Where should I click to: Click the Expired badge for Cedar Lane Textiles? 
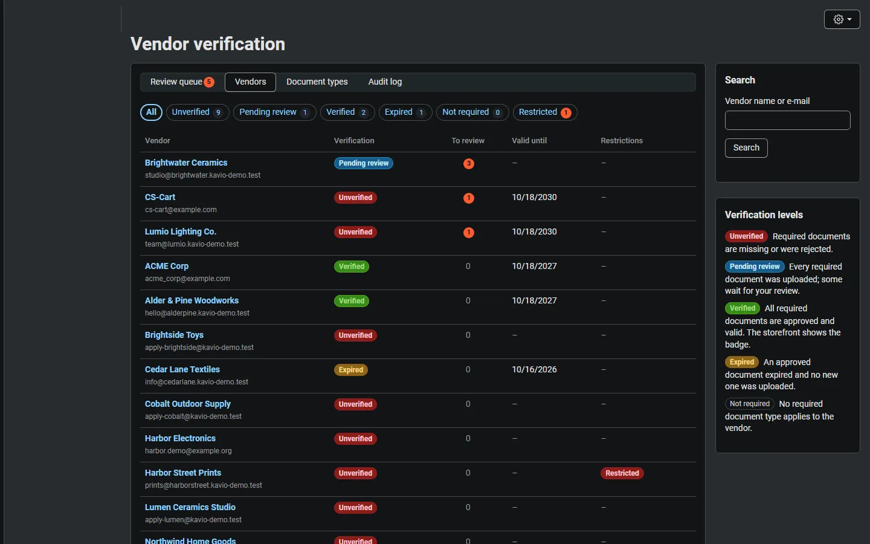351,370
